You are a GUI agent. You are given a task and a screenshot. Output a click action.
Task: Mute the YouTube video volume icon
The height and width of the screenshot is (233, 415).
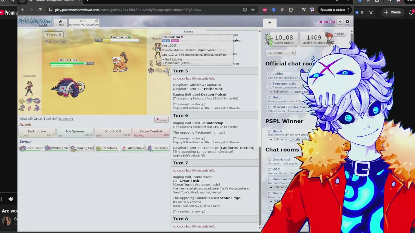(x=11, y=199)
